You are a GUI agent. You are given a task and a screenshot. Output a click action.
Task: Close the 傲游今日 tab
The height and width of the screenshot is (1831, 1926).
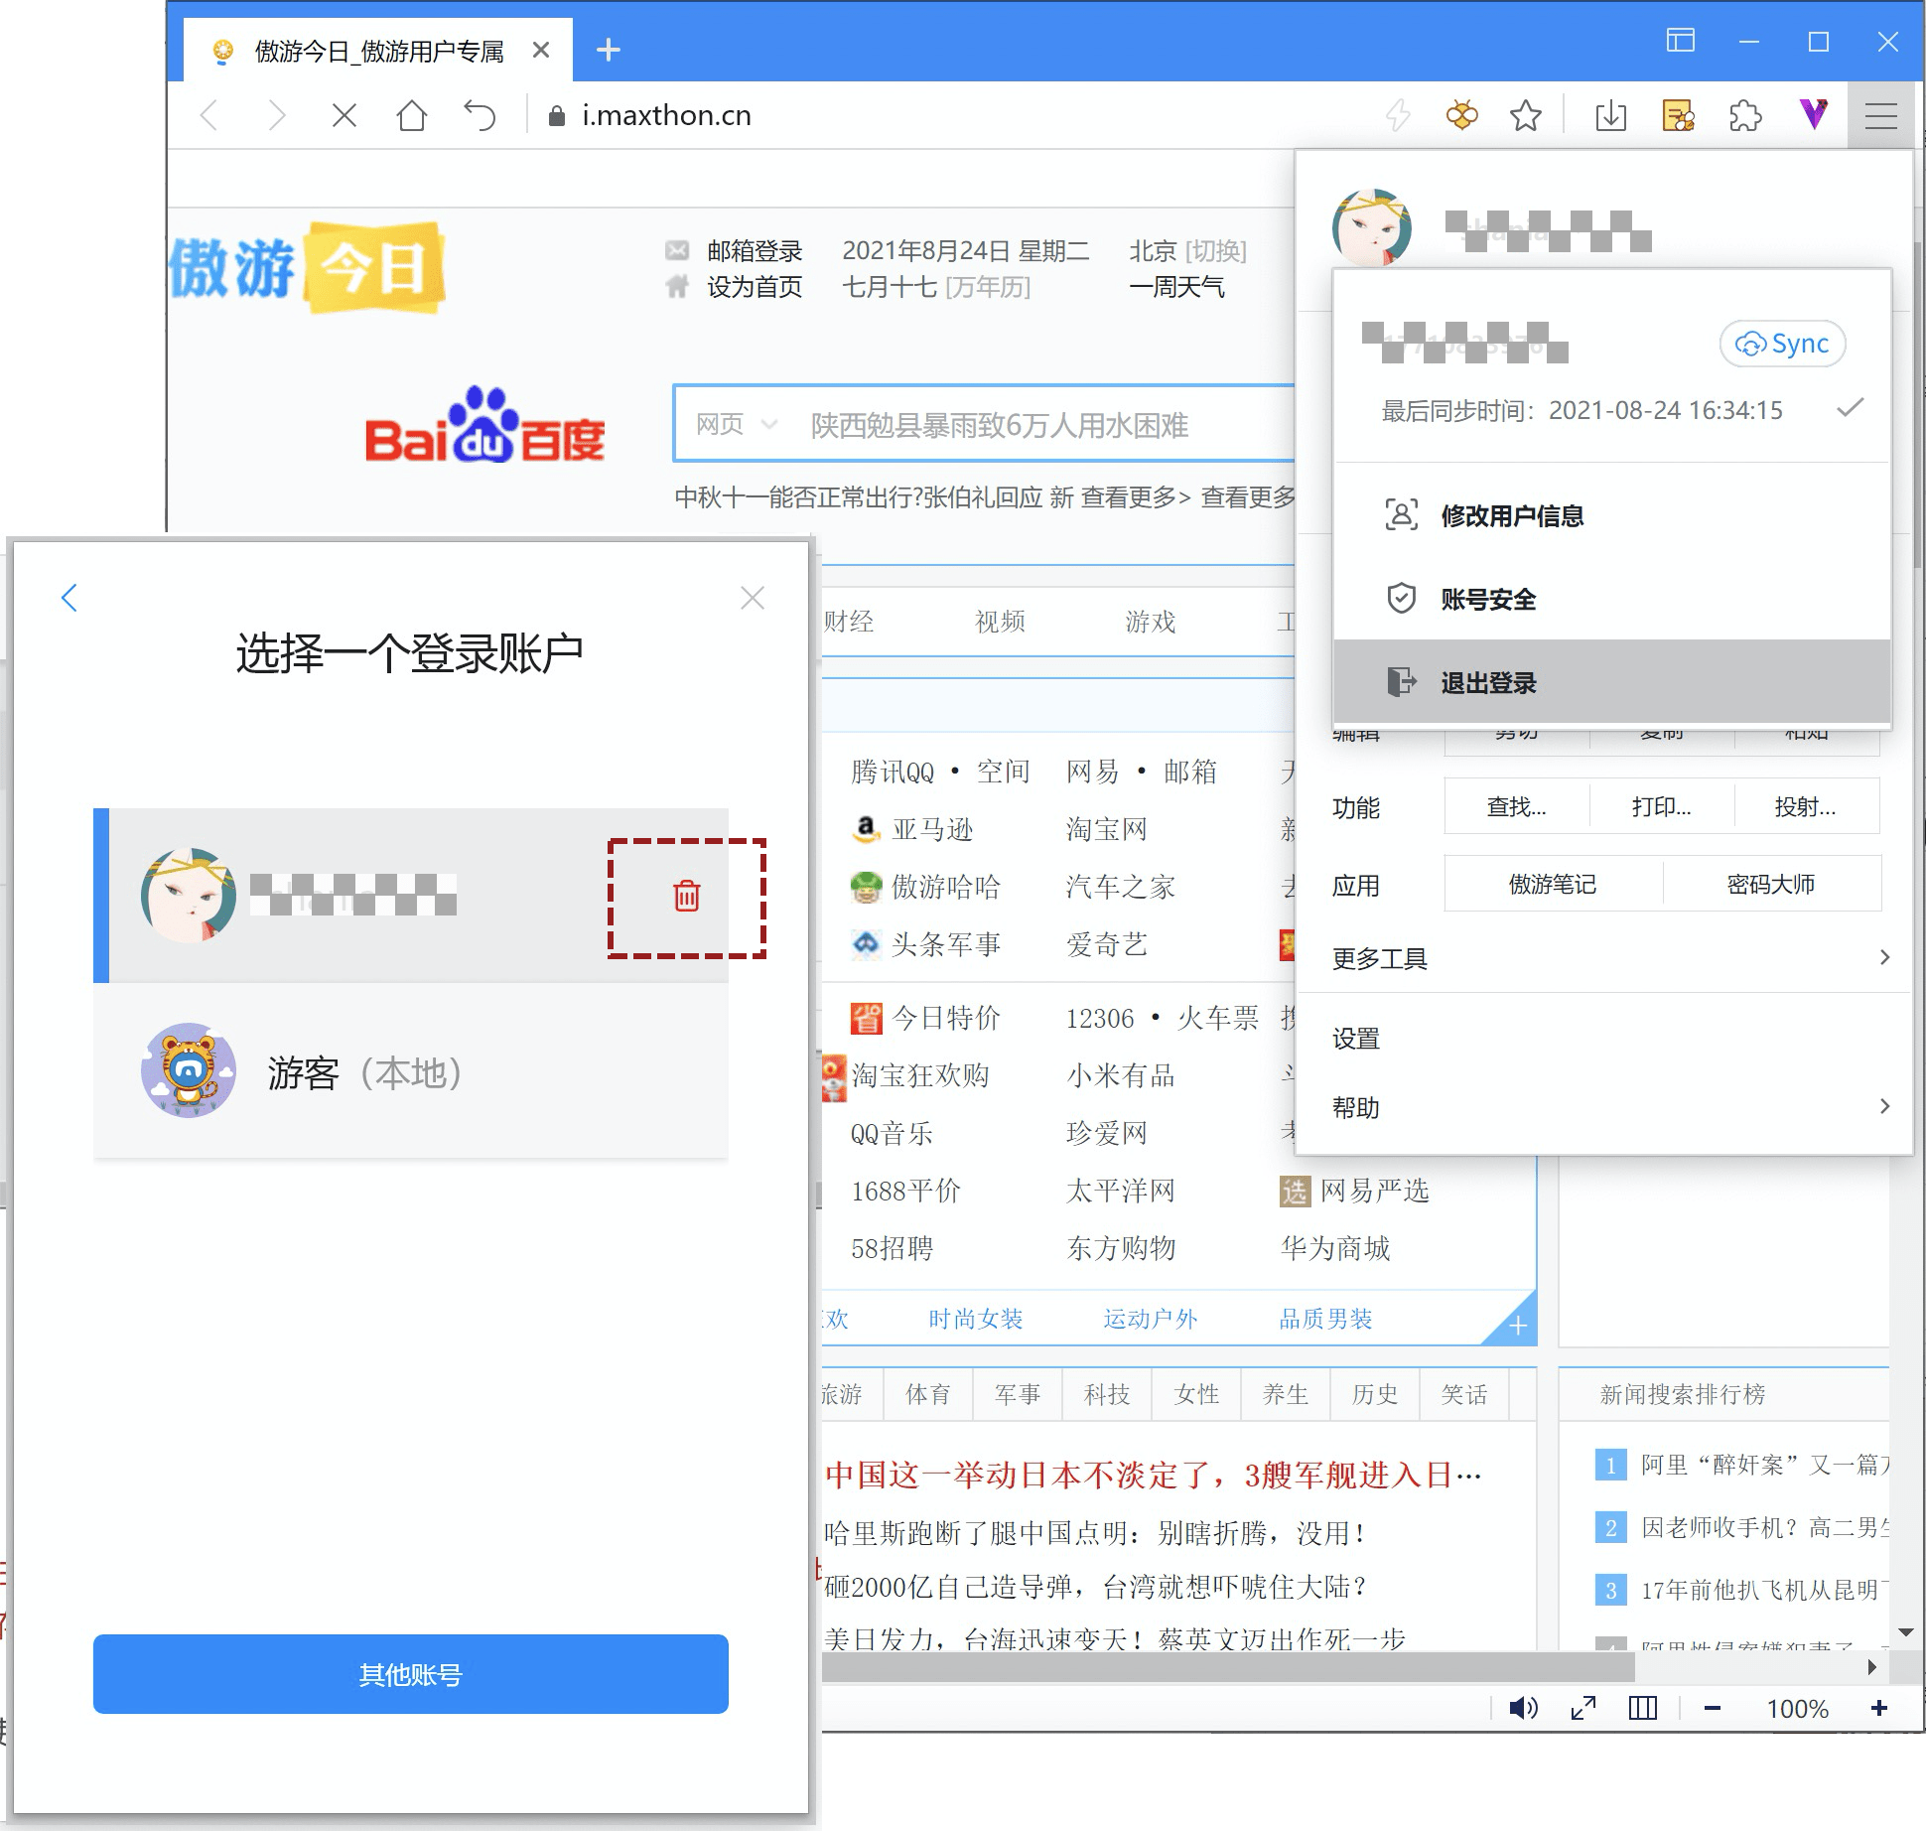[541, 50]
